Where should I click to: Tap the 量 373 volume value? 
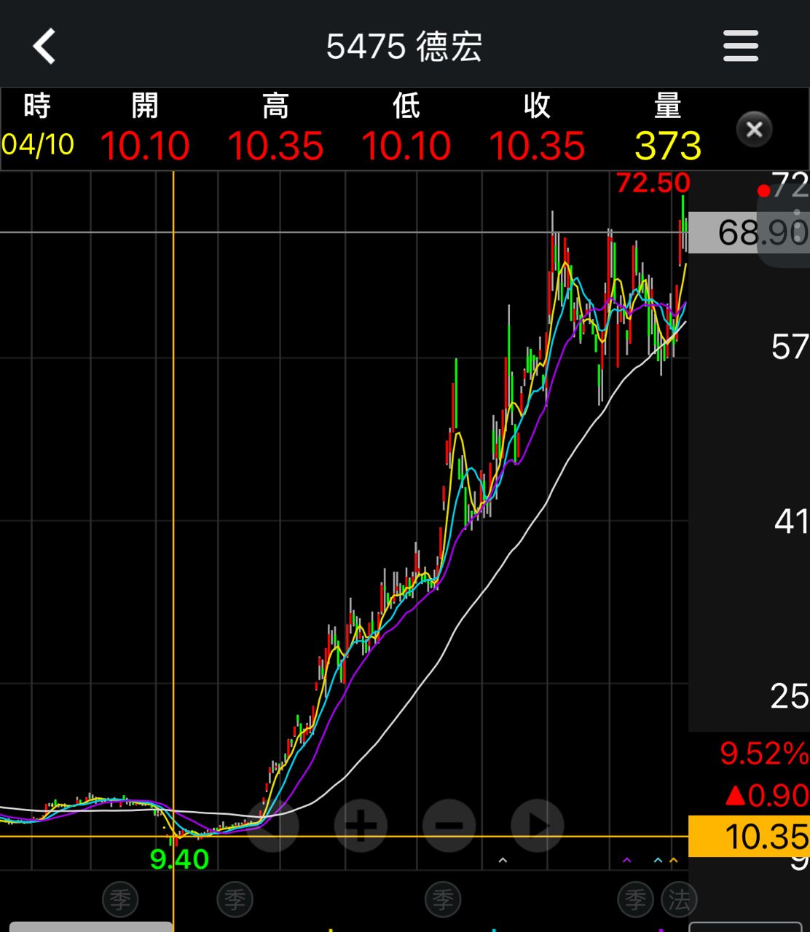coord(667,146)
